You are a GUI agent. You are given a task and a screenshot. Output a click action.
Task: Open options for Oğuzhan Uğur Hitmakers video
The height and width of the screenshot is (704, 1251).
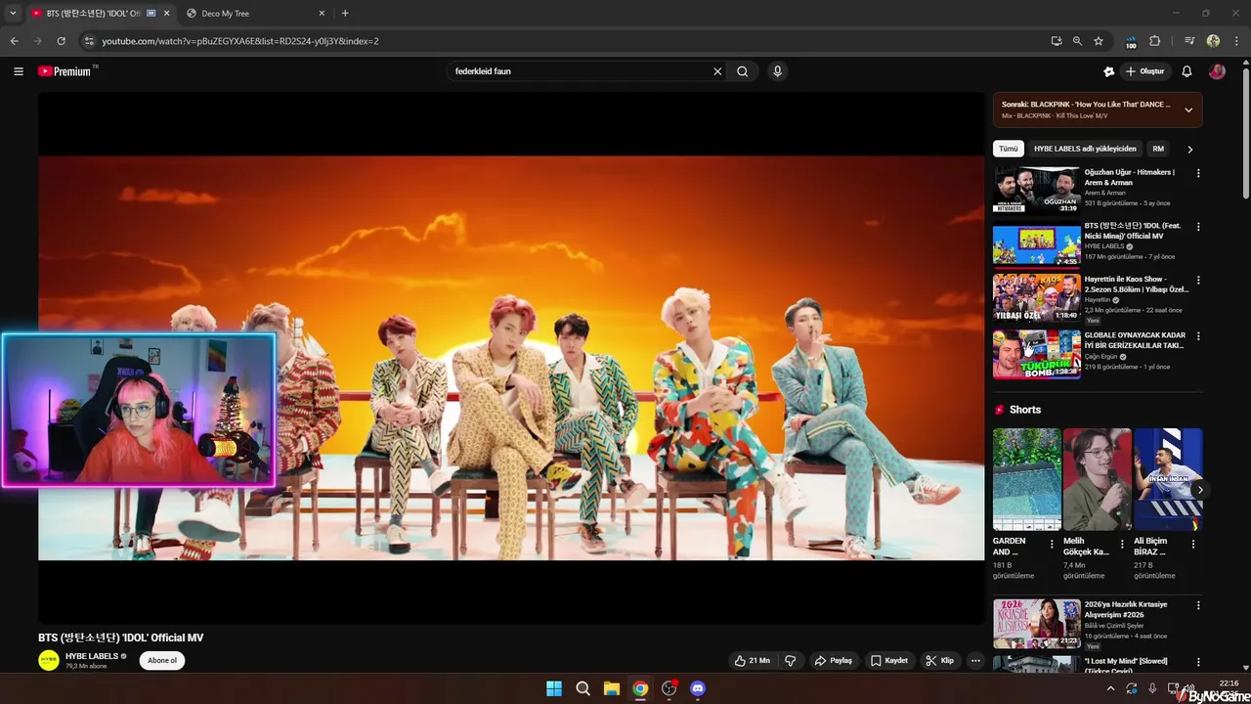click(x=1198, y=173)
